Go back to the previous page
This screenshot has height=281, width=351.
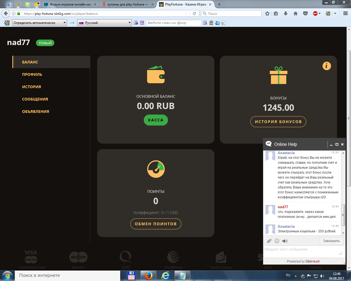coord(6,13)
